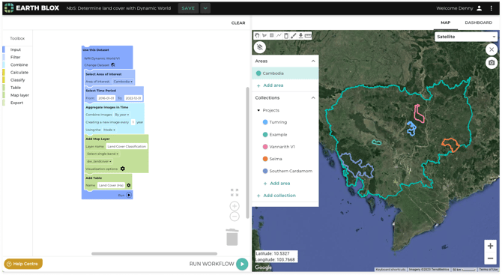The width and height of the screenshot is (502, 275).
Task: Click the camera screenshot button on map
Action: tap(492, 63)
